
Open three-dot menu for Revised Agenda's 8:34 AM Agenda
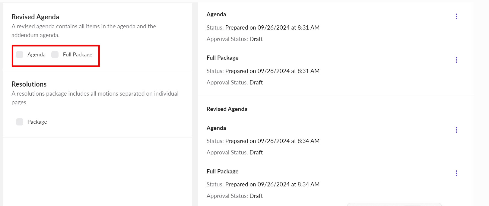pyautogui.click(x=456, y=130)
